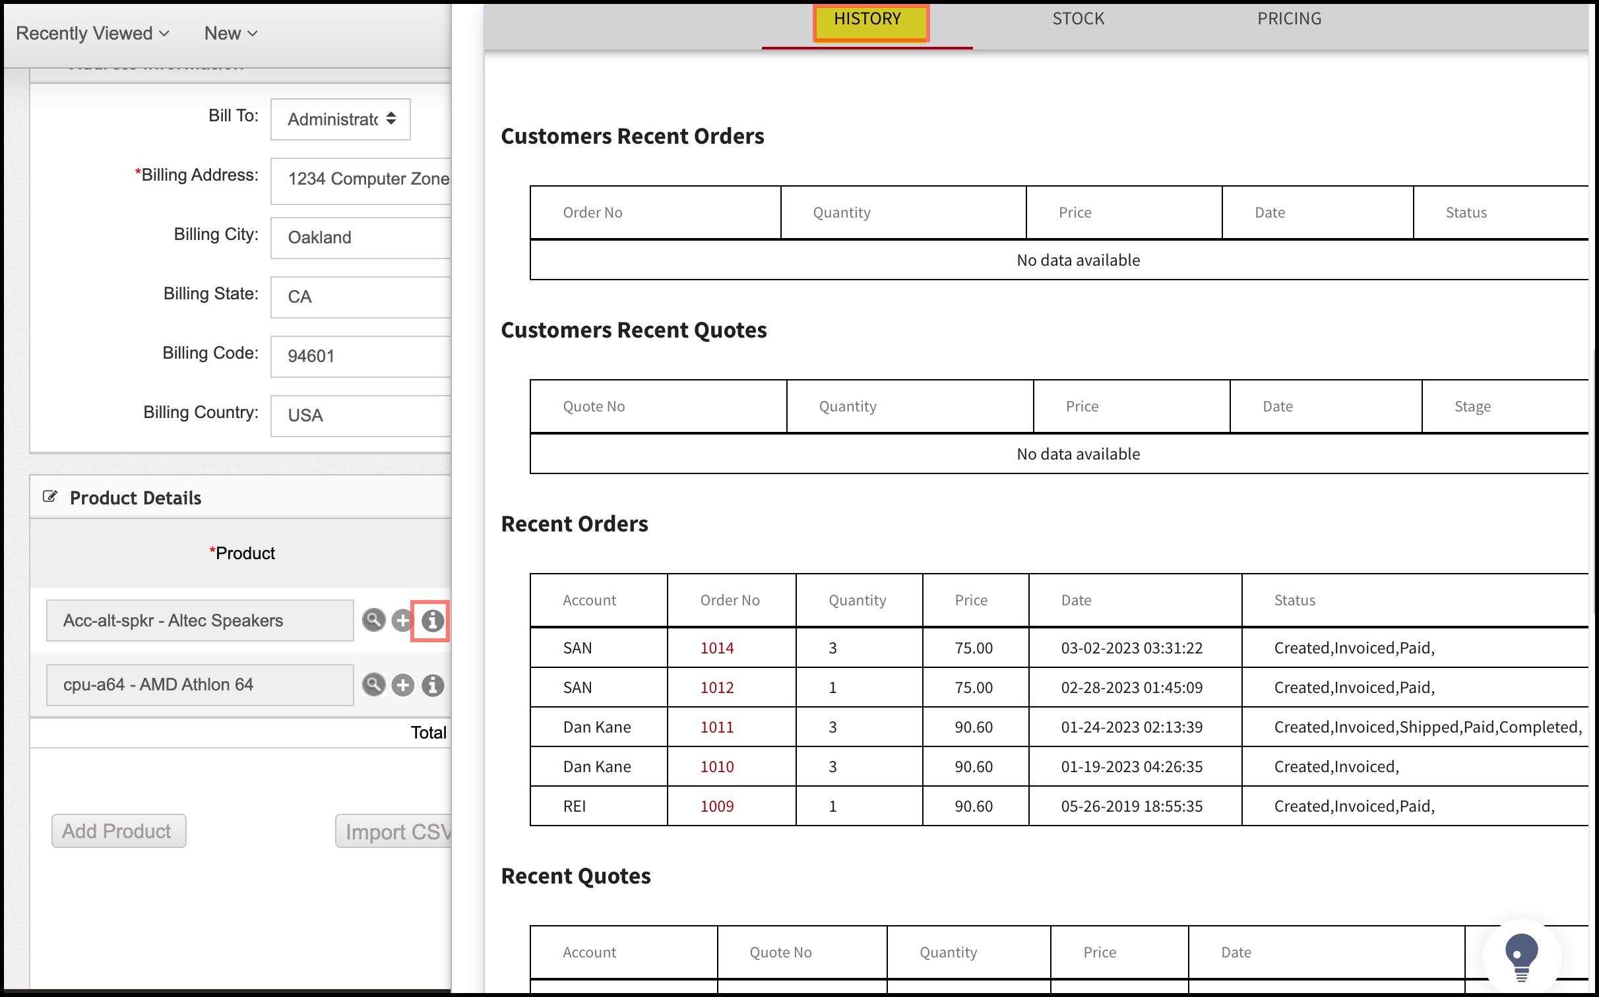Click the Billing Code field showing 94601
The width and height of the screenshot is (1599, 997).
(x=361, y=356)
